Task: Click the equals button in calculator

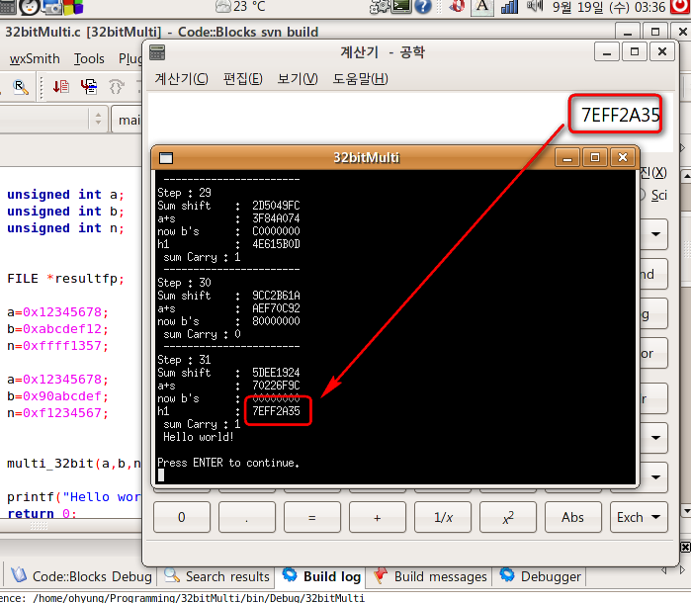Action: (312, 517)
